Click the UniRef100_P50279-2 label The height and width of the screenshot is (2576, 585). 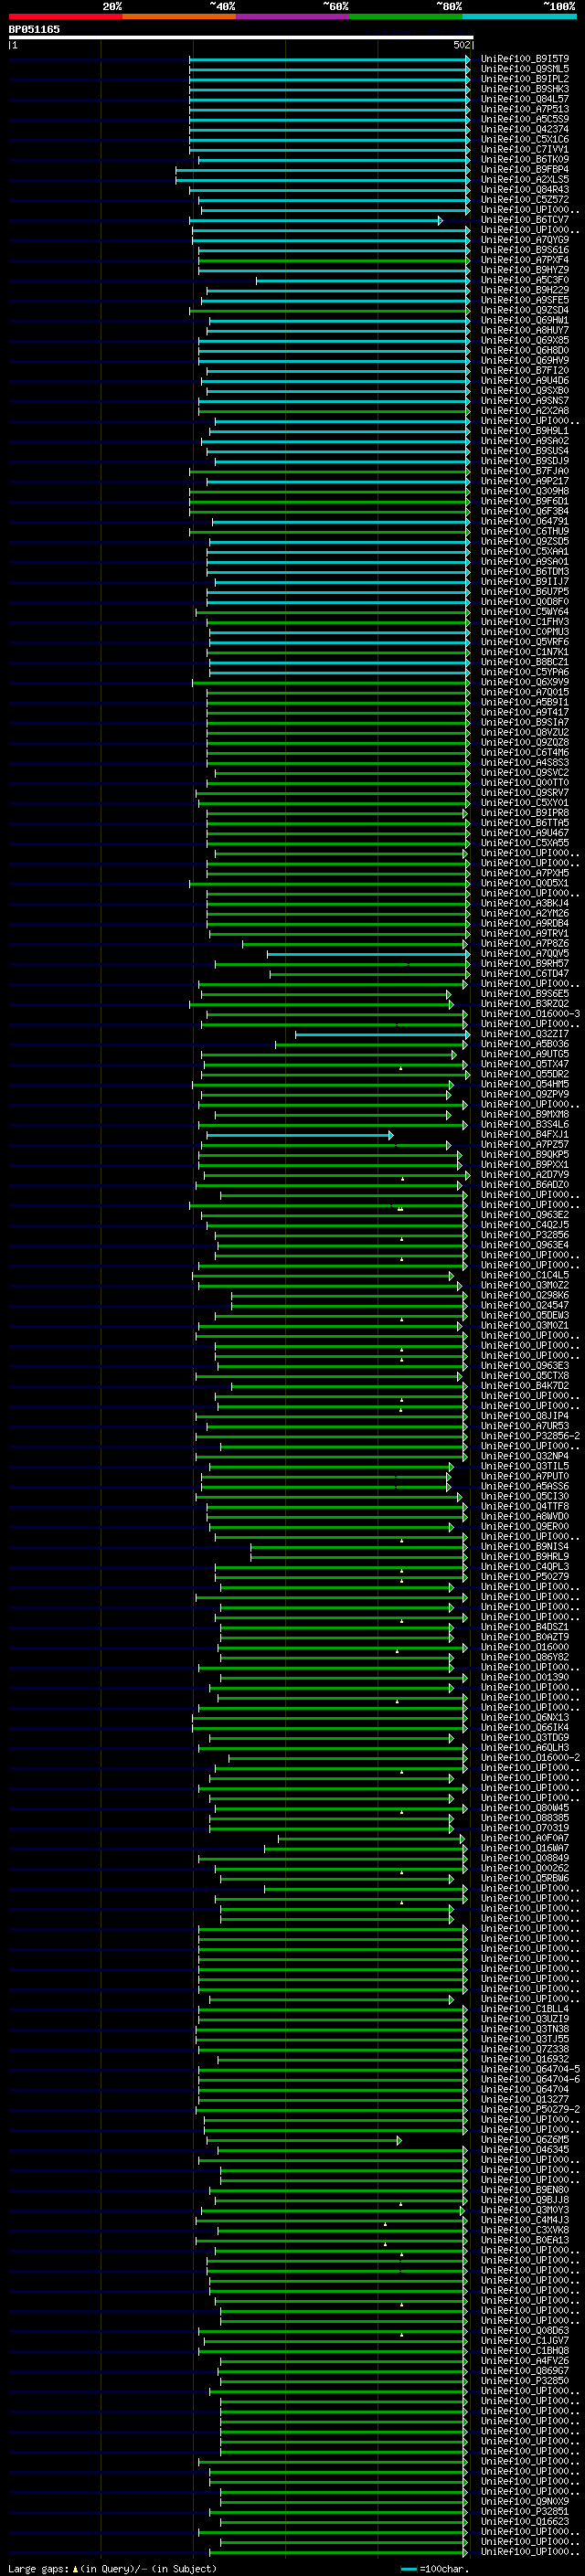click(530, 2109)
